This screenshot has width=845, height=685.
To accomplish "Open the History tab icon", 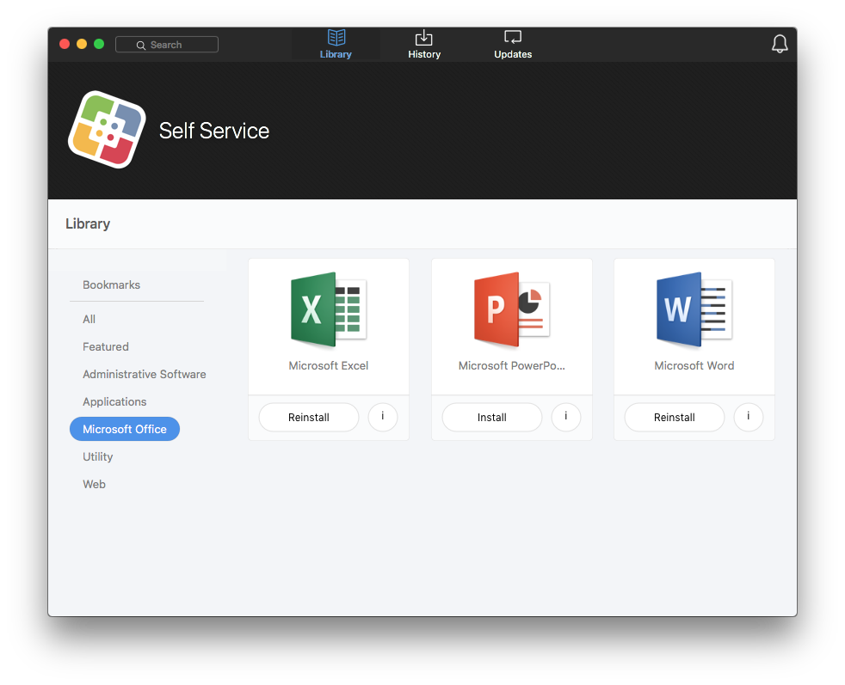I will pyautogui.click(x=423, y=38).
